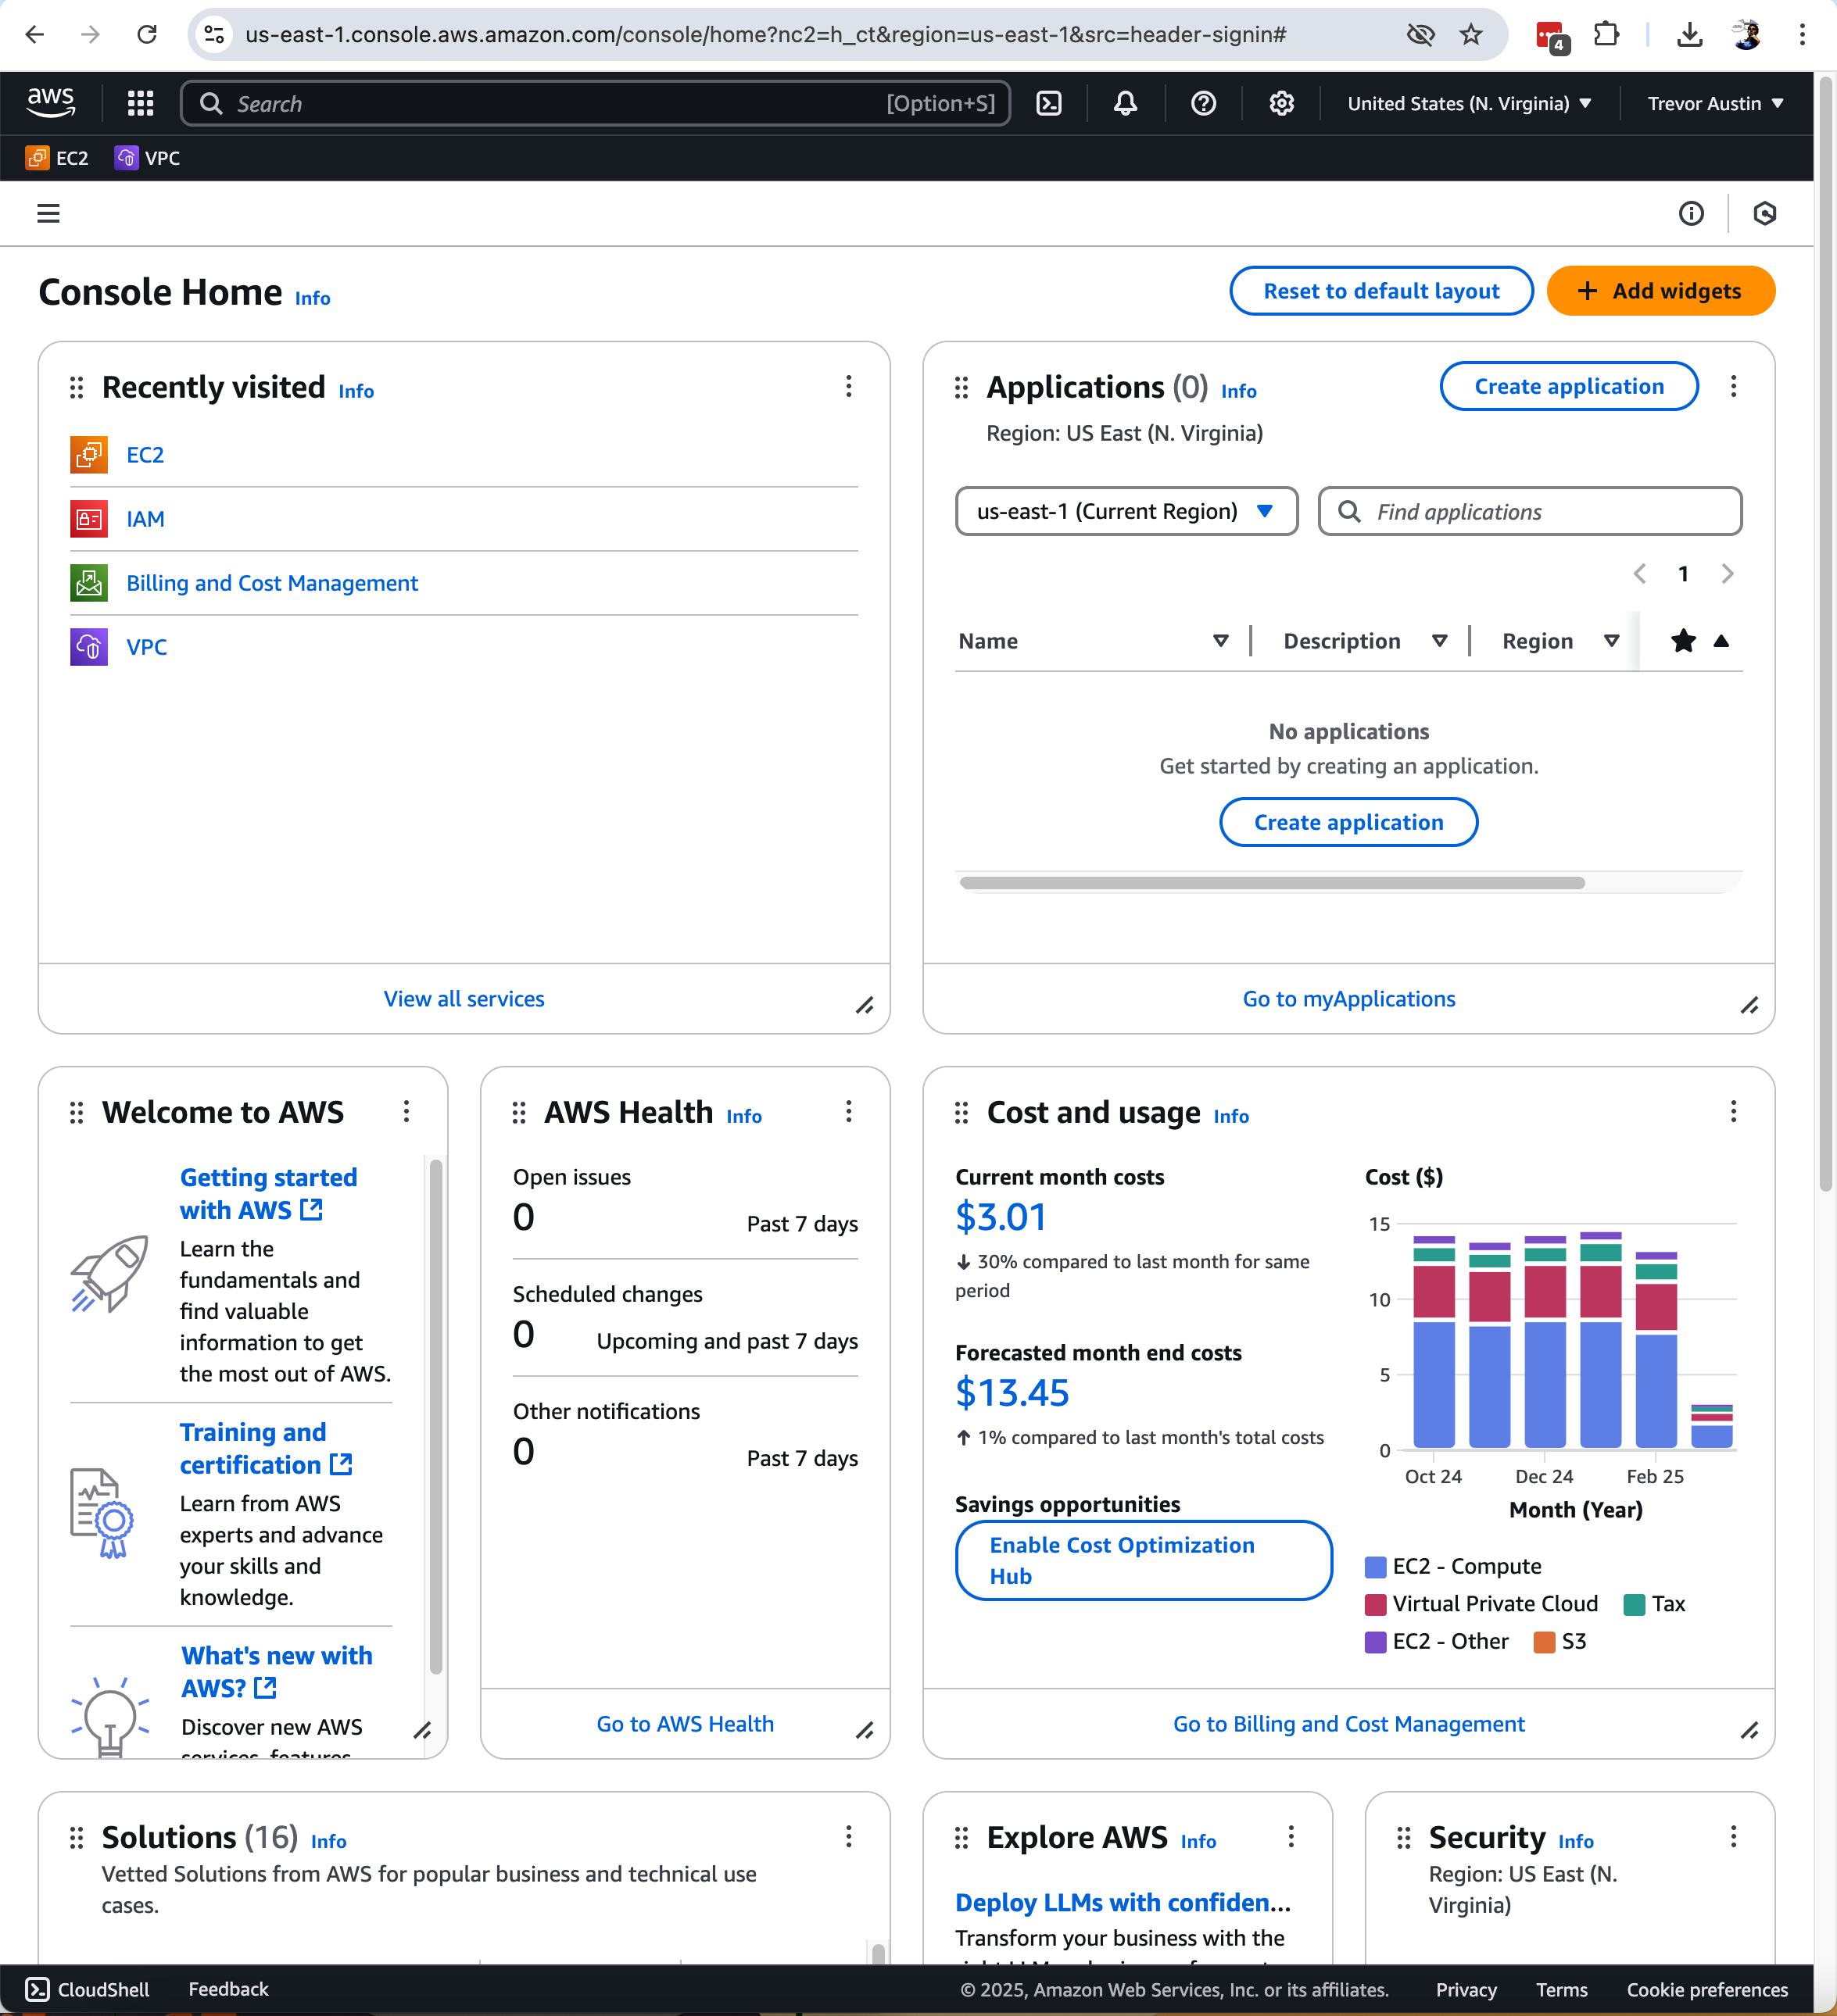The width and height of the screenshot is (1837, 2016).
Task: Open the notifications bell icon
Action: 1126,103
